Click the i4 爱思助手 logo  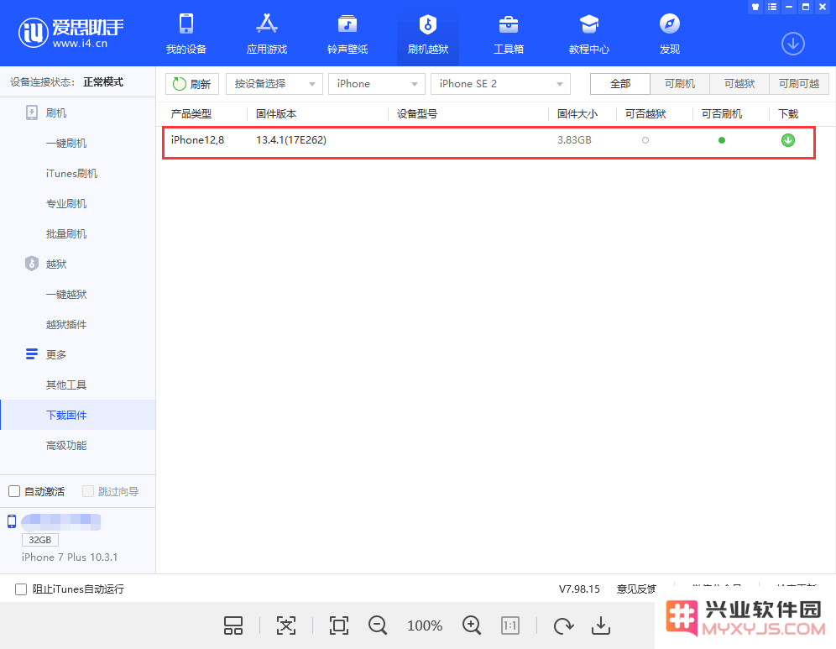[x=71, y=33]
